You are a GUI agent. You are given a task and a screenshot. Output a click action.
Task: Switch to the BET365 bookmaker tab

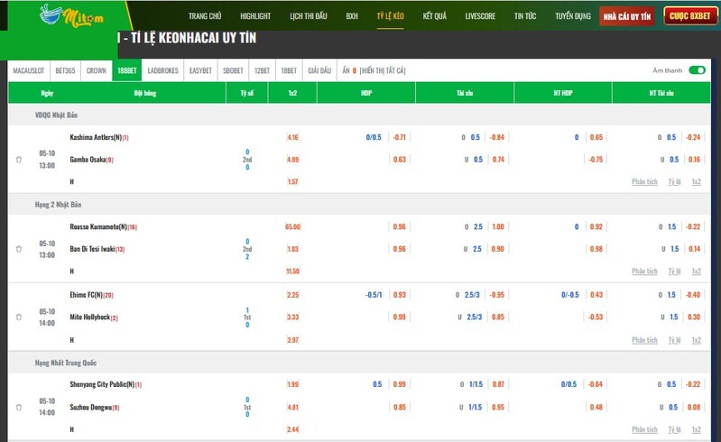click(66, 70)
